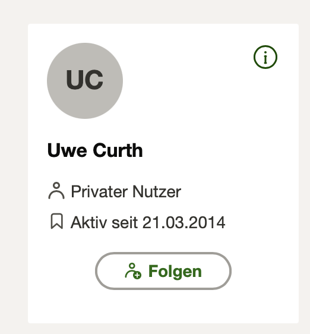Follow user Uwe Curth
The width and height of the screenshot is (310, 334).
point(163,271)
